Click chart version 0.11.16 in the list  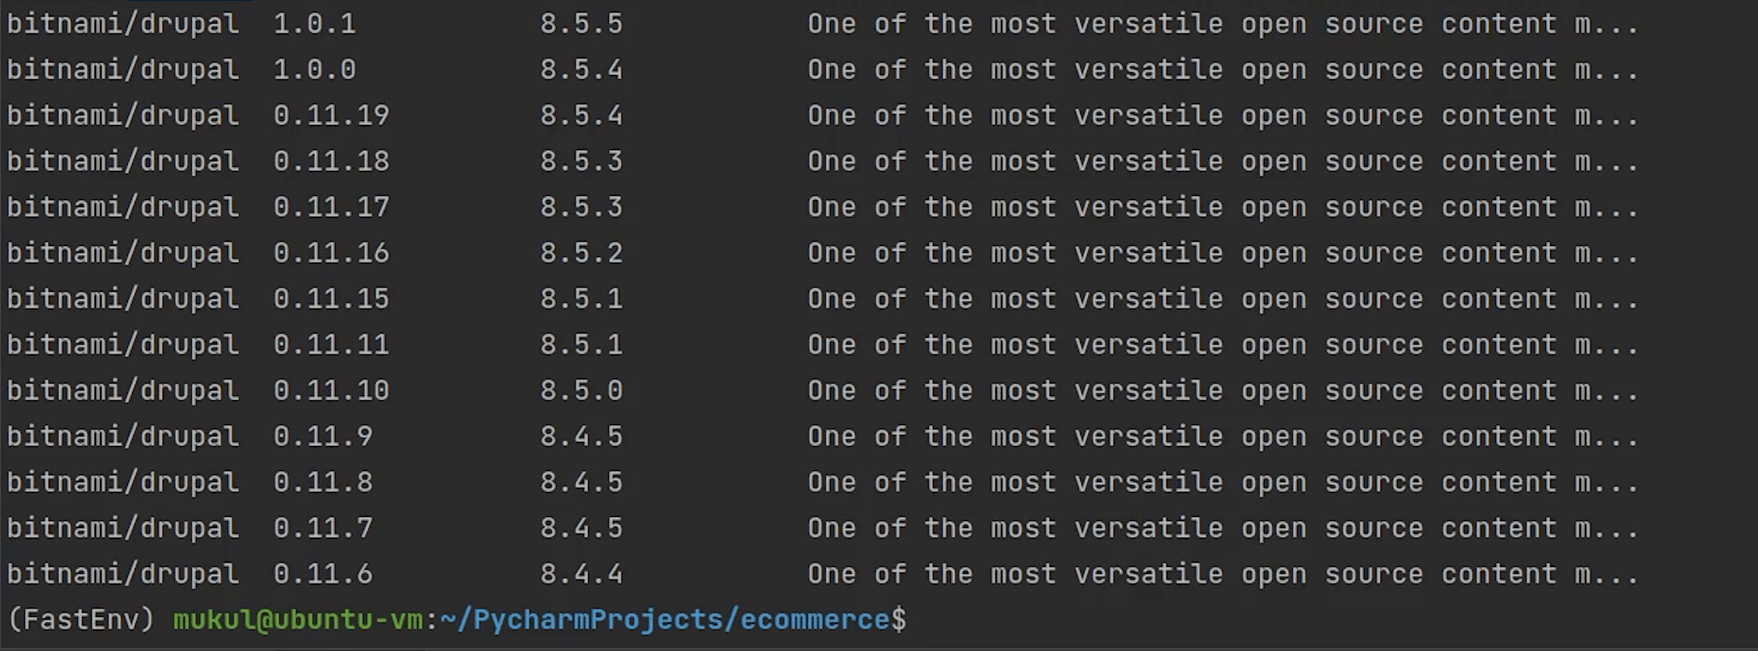[x=331, y=254]
